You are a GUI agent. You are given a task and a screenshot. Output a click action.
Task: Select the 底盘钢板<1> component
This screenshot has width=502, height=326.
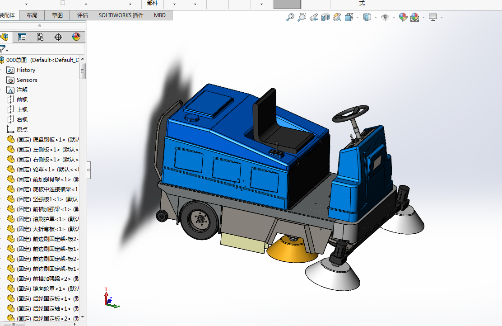click(42, 139)
